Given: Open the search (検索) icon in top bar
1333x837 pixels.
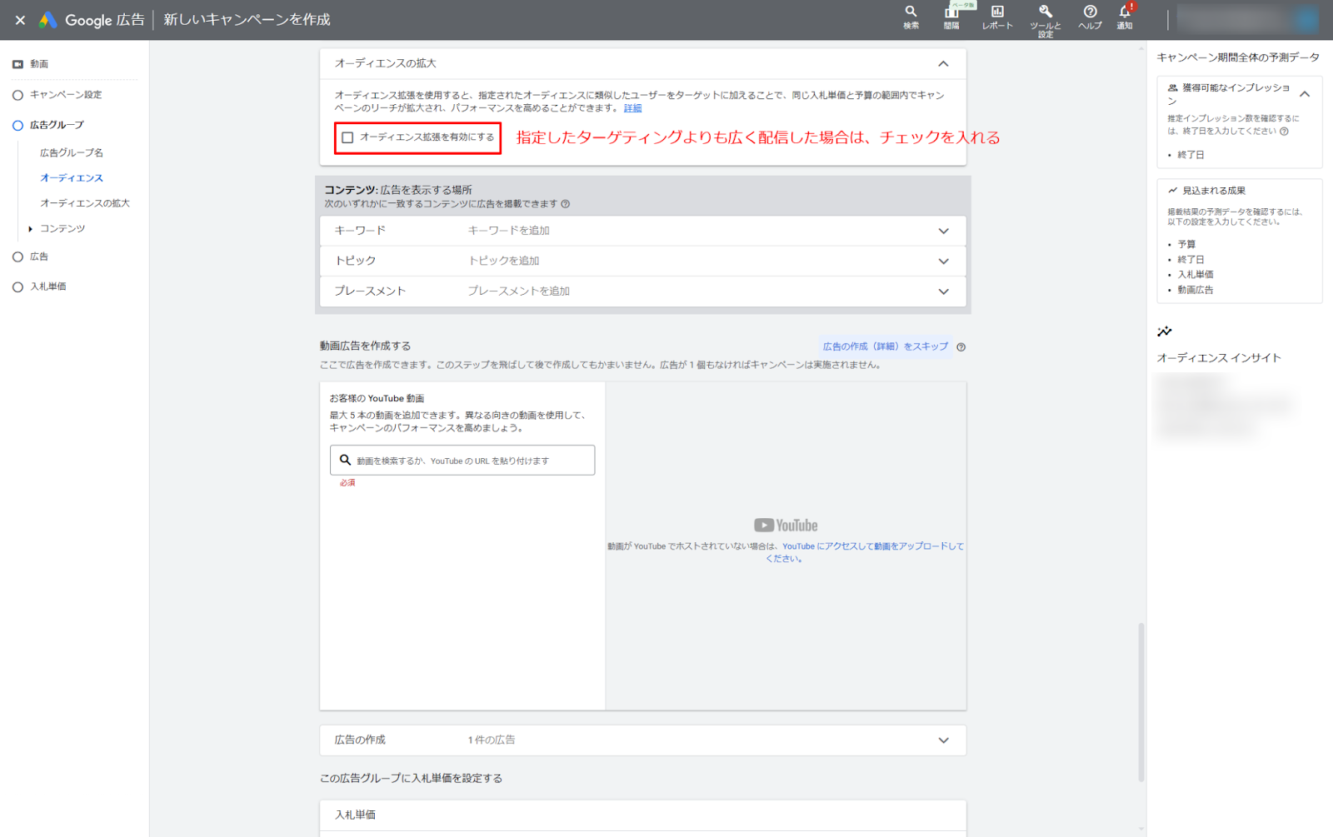Looking at the screenshot, I should (911, 17).
